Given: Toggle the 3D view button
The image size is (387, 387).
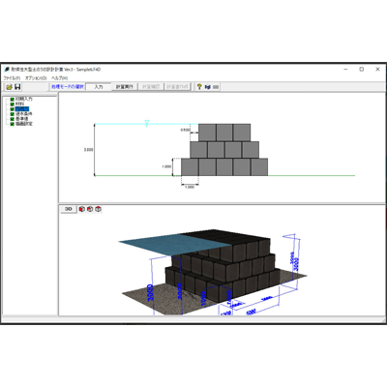Looking at the screenshot, I should click(69, 209).
